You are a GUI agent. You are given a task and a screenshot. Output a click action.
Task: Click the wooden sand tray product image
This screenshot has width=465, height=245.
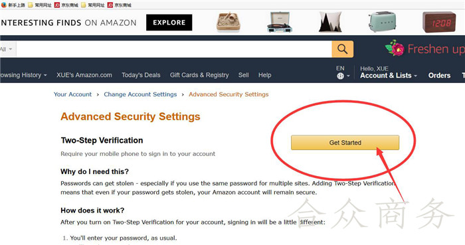tap(228, 22)
